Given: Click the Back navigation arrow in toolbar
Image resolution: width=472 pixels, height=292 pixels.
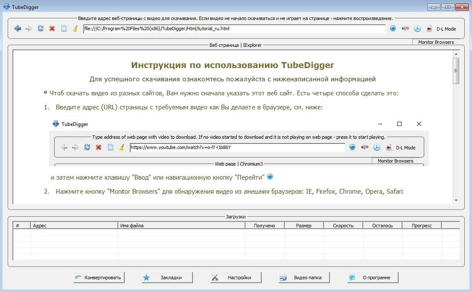Looking at the screenshot, I should 17,29.
